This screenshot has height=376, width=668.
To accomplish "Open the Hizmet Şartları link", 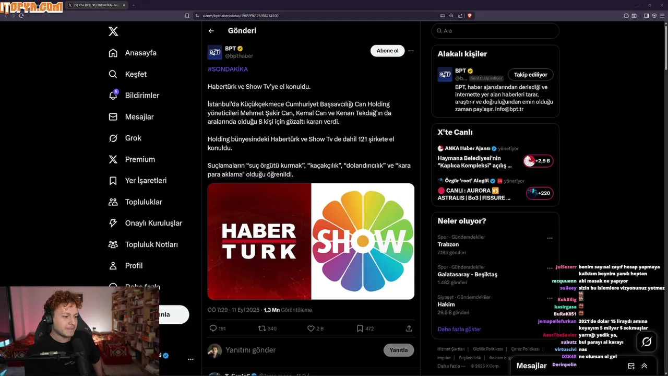I will tap(451, 349).
